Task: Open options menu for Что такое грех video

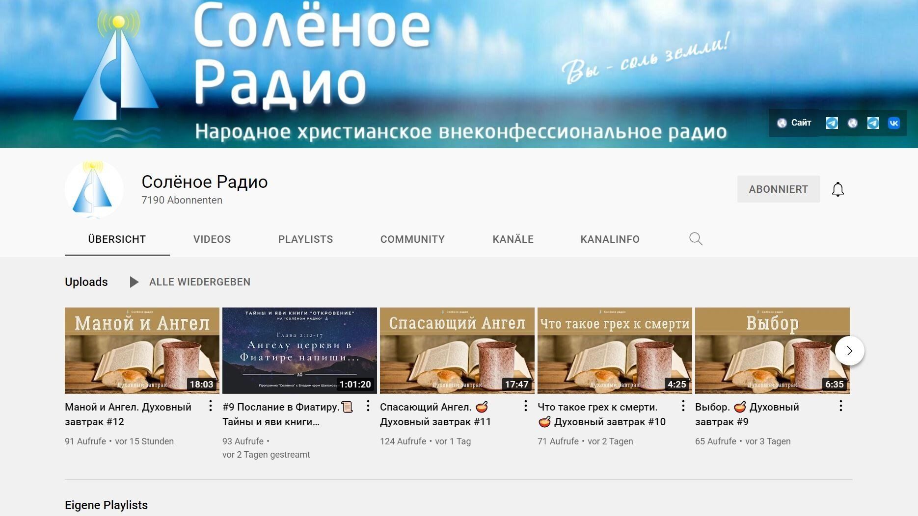Action: (683, 406)
